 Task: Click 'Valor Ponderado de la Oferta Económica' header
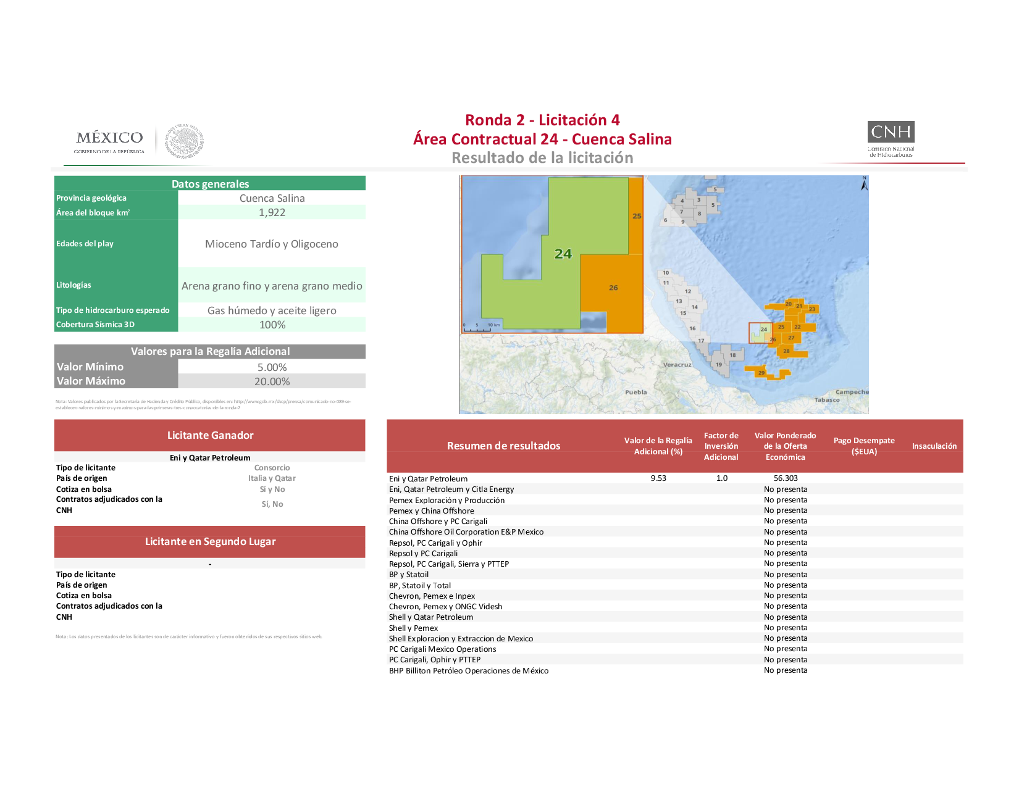point(785,446)
